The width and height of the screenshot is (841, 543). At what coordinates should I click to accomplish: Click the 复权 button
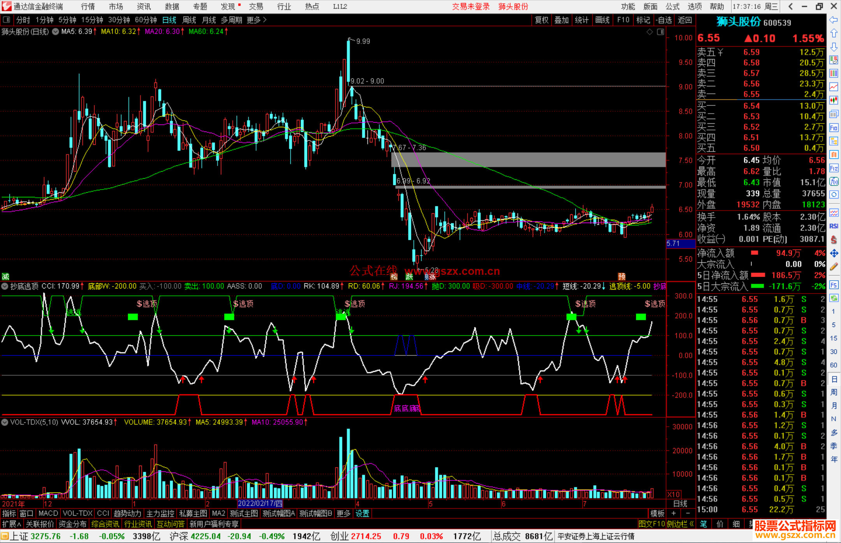[x=542, y=20]
